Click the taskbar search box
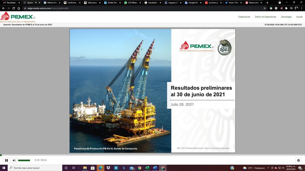This screenshot has height=171, width=305. coord(35,168)
